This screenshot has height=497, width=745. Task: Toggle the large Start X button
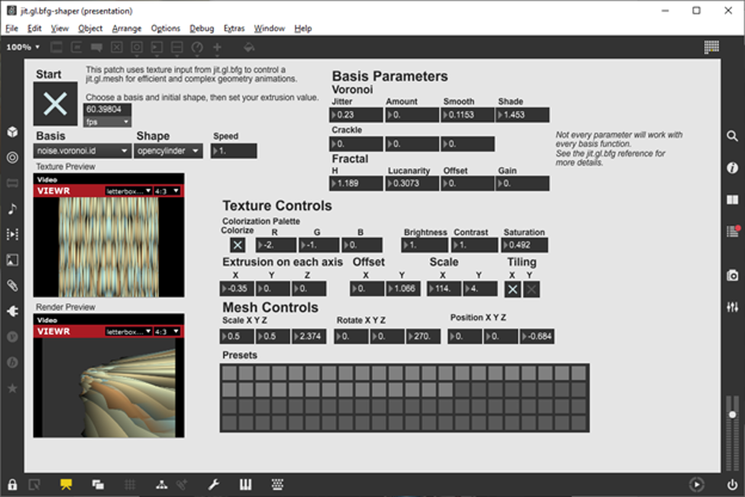click(55, 104)
